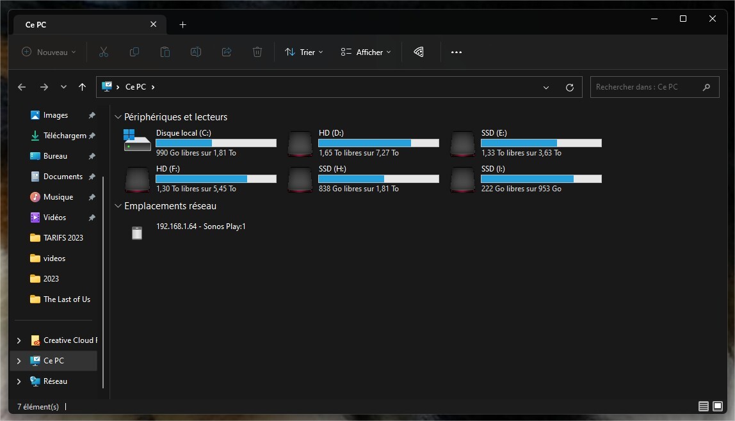Click the Disque local (C:) usage bar
The height and width of the screenshot is (421, 735).
point(216,143)
